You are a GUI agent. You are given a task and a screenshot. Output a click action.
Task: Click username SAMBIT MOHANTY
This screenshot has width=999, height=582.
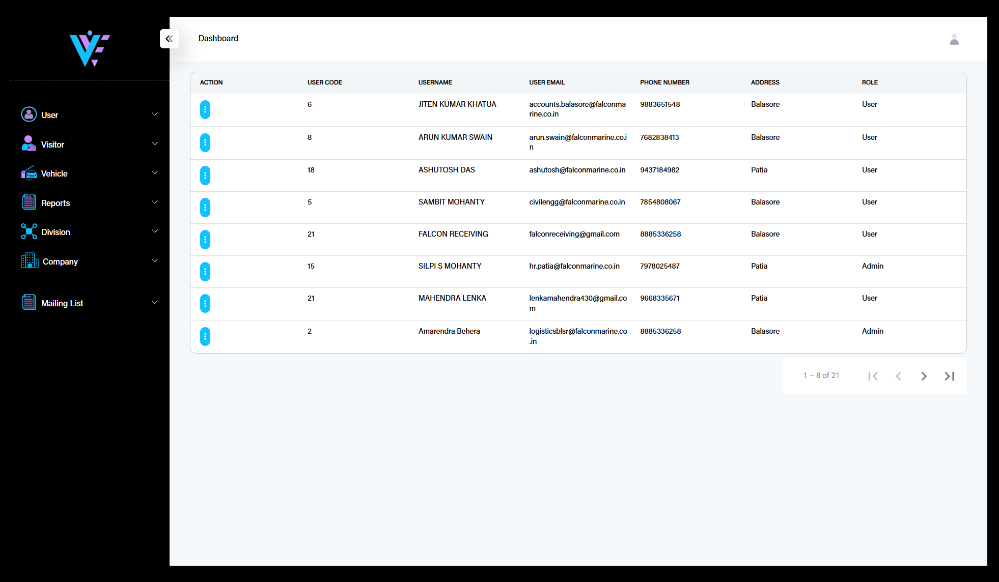coord(452,202)
